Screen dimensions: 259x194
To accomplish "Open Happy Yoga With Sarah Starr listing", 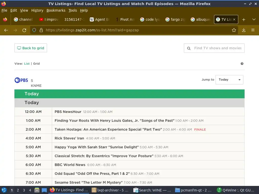I will 97,147.
